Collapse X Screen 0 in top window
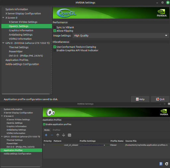The width and height of the screenshot is (170, 168). (3, 18)
